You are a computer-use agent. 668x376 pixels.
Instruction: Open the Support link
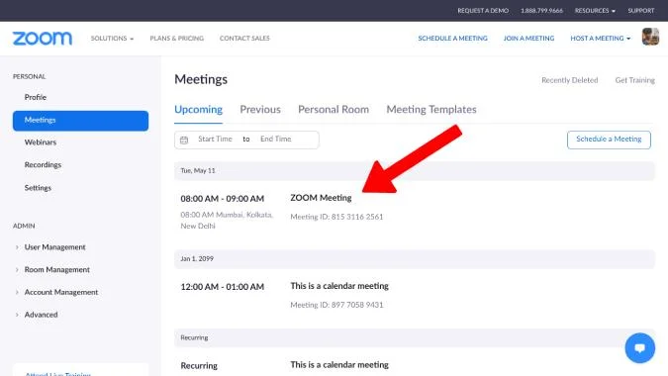(640, 11)
